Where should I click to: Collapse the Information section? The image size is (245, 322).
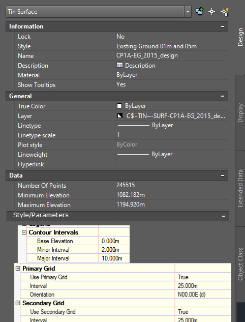point(223,26)
